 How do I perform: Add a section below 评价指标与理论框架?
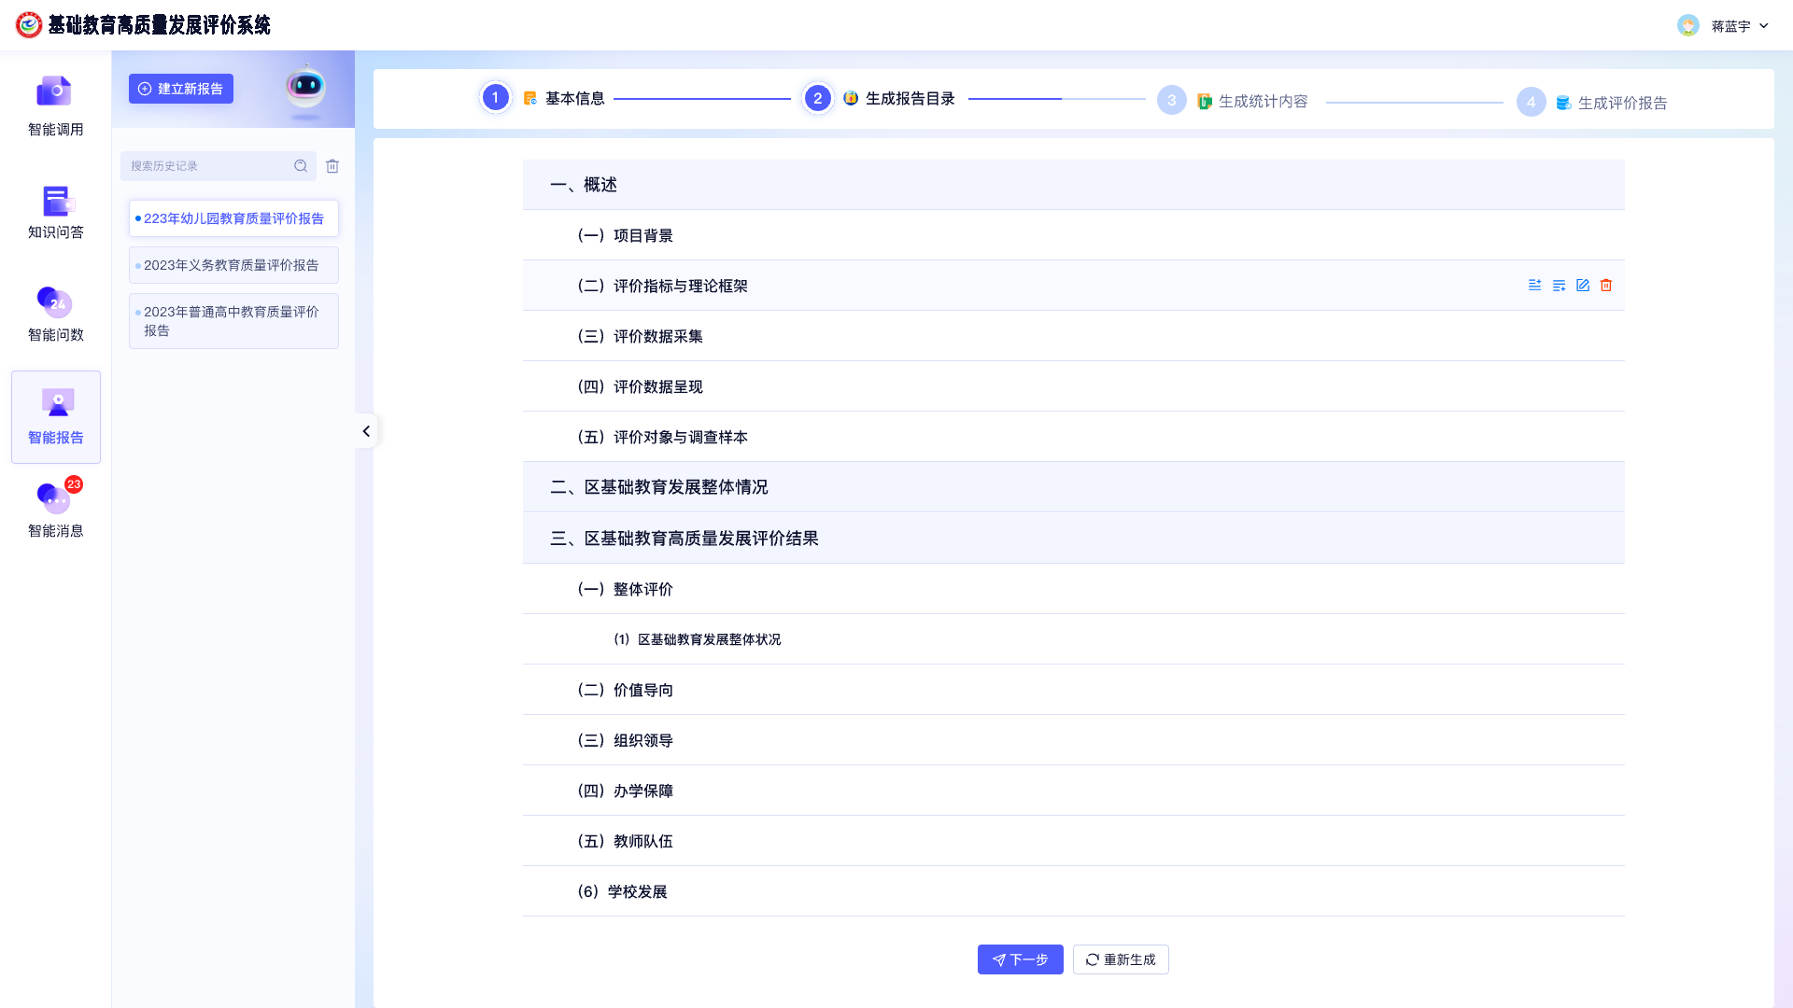click(x=1559, y=285)
